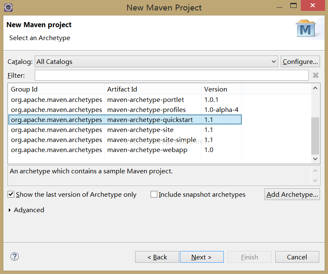Screen dimensions: 328x274
Task: Click archetype list scroll up arrow
Action: click(315, 88)
